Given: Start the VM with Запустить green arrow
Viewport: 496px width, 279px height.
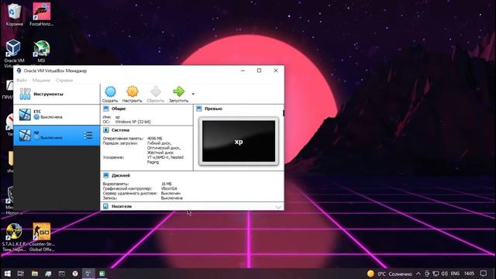Looking at the screenshot, I should 178,94.
